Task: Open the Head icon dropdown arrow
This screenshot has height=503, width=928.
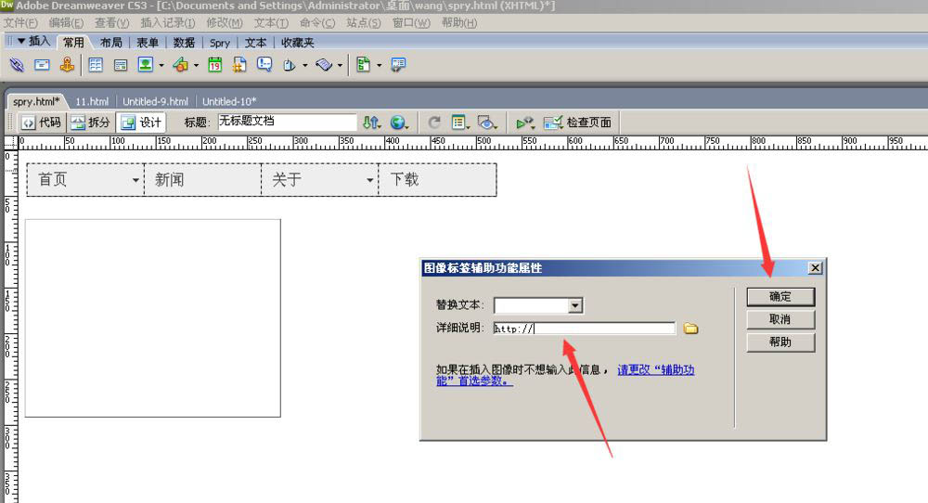Action: (304, 65)
